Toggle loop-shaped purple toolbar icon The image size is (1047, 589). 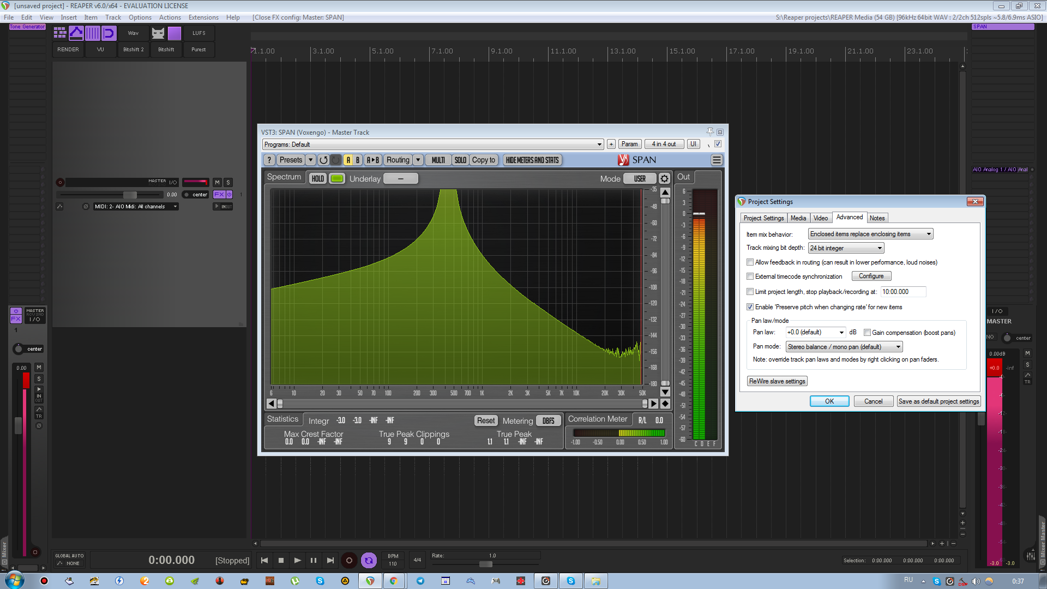(x=109, y=33)
